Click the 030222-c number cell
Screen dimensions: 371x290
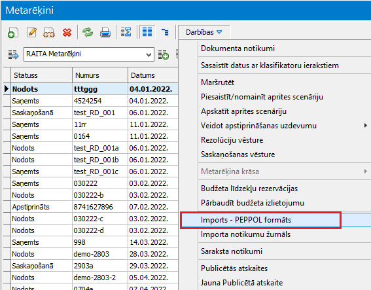[100, 219]
